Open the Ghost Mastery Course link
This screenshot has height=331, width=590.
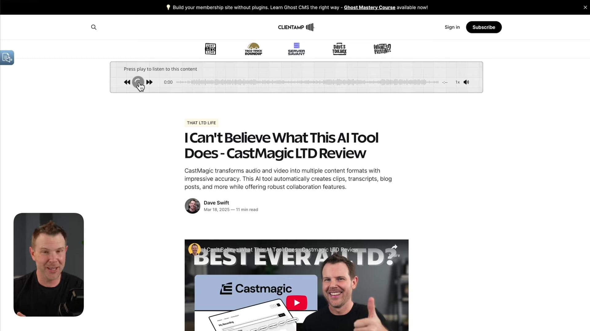pos(369,7)
